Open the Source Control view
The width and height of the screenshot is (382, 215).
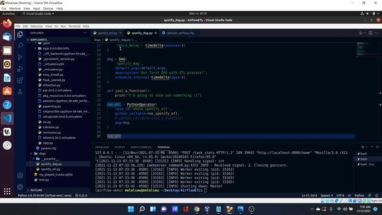point(20,57)
